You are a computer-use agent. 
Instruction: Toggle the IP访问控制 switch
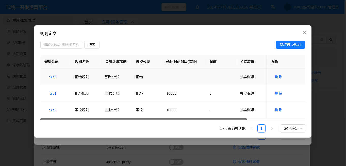click(x=176, y=147)
